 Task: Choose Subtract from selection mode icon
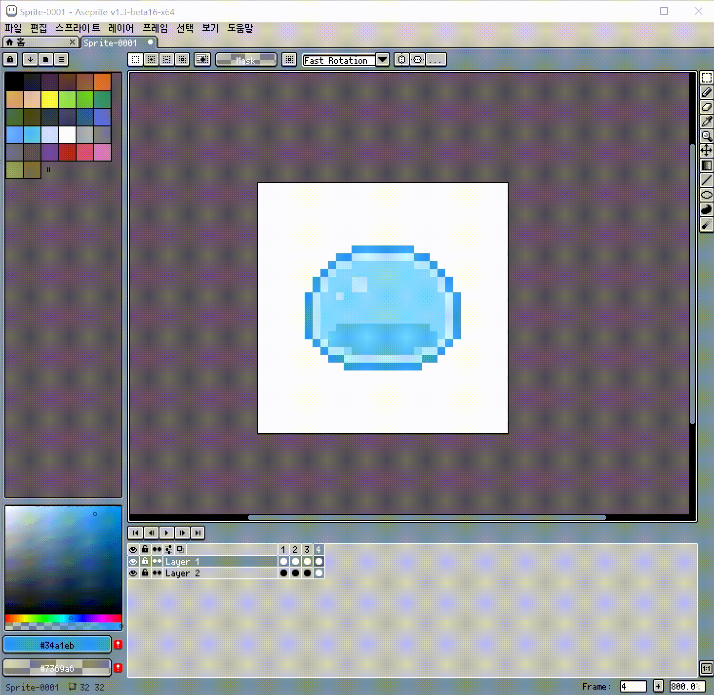(167, 60)
